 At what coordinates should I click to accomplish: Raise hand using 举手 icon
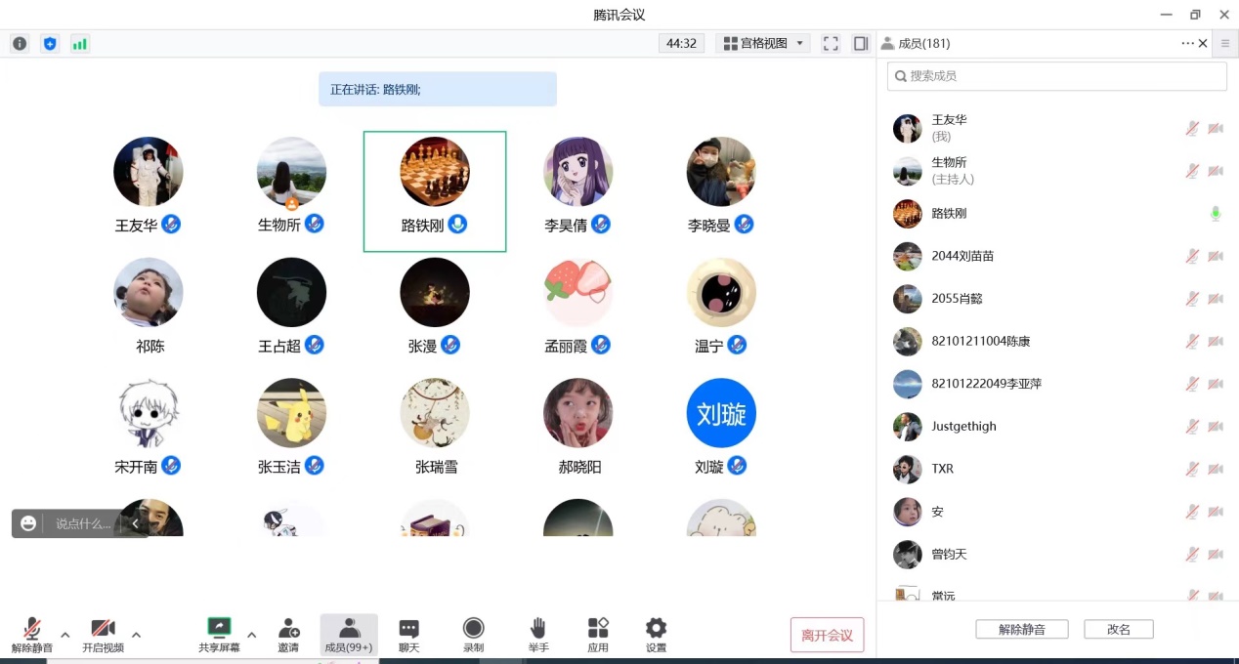coord(537,634)
